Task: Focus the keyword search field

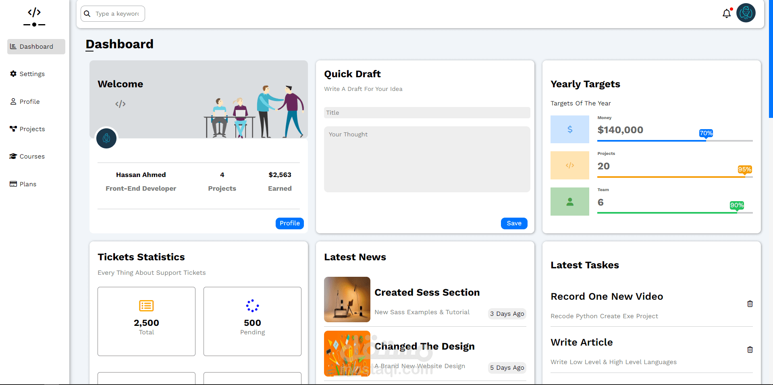Action: [x=113, y=14]
